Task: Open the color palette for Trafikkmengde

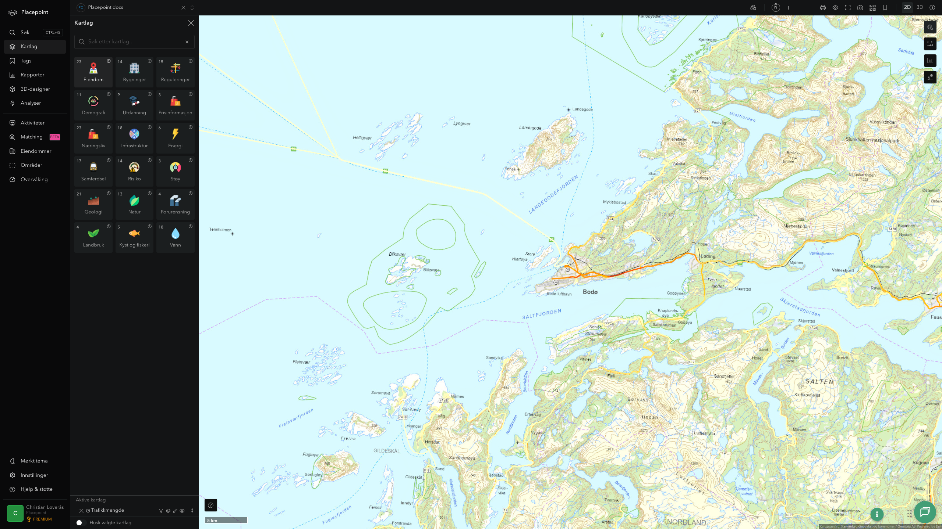Action: pos(168,511)
